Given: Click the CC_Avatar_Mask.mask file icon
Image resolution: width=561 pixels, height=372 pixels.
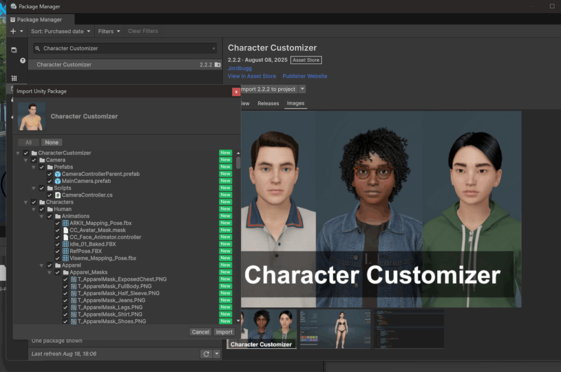Looking at the screenshot, I should 66,230.
